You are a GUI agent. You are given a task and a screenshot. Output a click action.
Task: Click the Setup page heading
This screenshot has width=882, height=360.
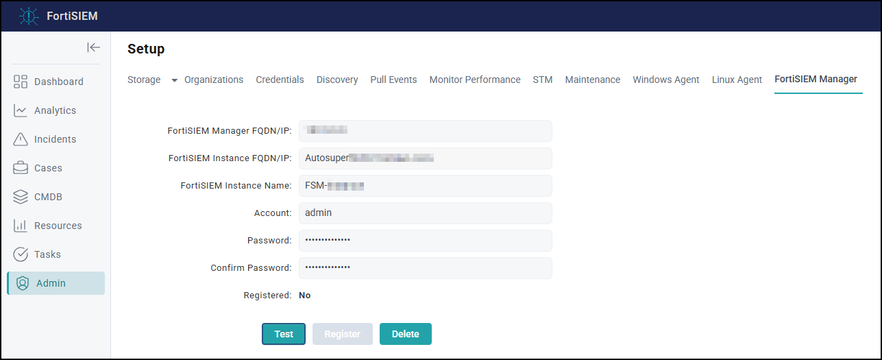pyautogui.click(x=146, y=49)
